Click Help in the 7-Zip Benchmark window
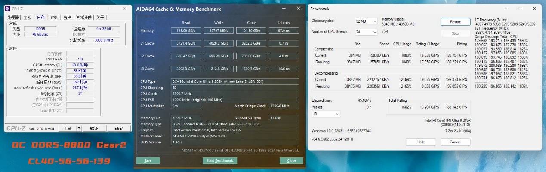The image size is (546, 172). coord(420,142)
